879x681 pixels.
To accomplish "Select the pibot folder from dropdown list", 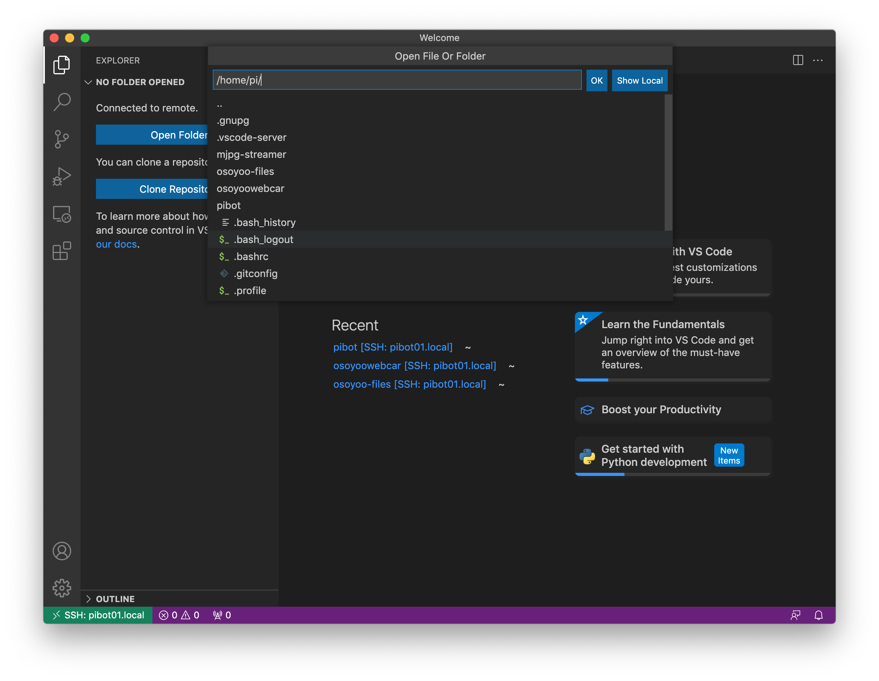I will 229,205.
